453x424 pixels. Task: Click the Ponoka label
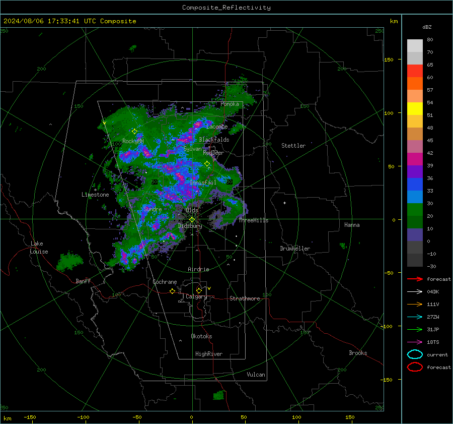(x=230, y=104)
